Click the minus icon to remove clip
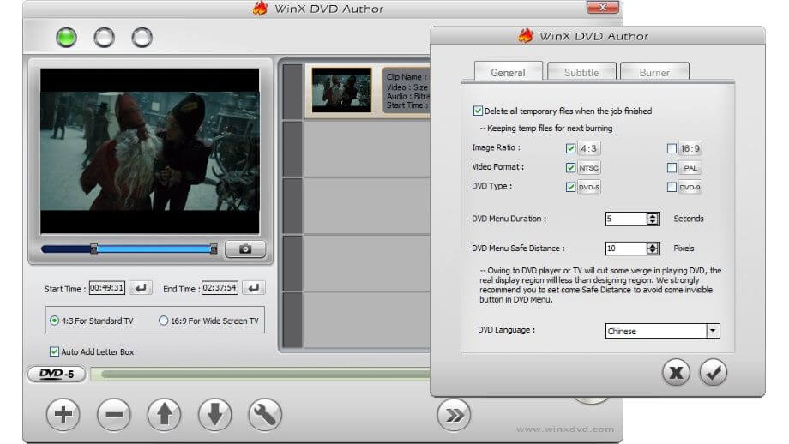Viewport: 789px width, 444px height. (113, 415)
